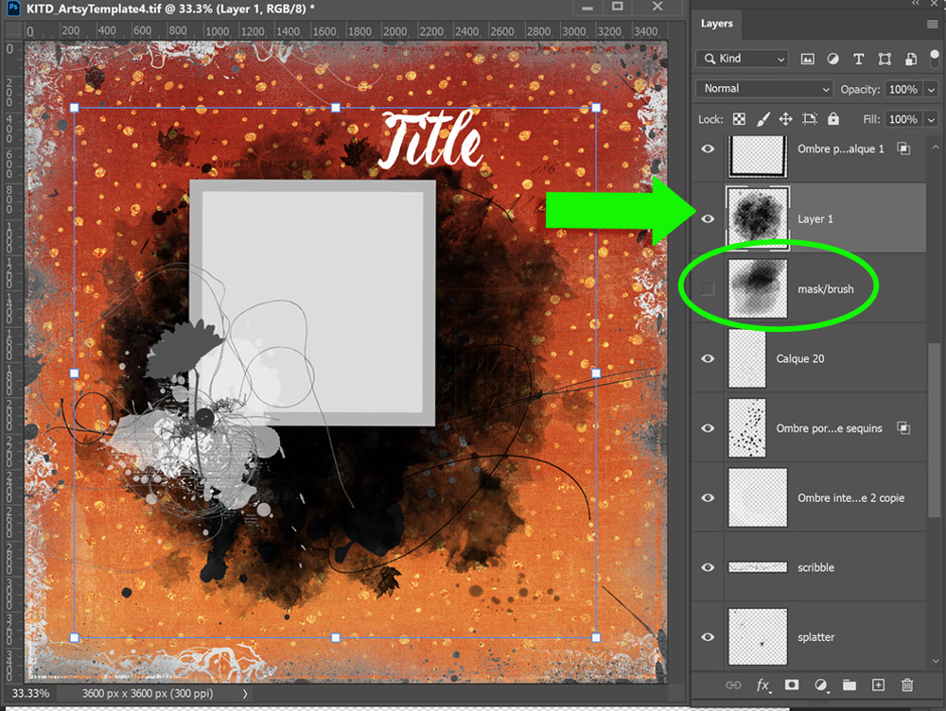Create new fill or adjustment layer
Viewport: 946px width, 711px height.
coord(820,685)
